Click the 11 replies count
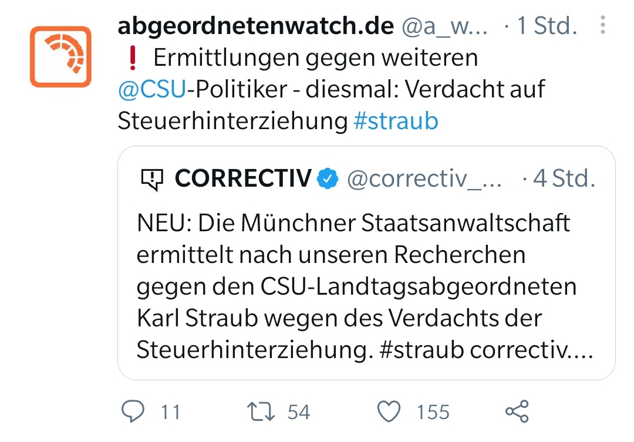The image size is (634, 442). 170,412
